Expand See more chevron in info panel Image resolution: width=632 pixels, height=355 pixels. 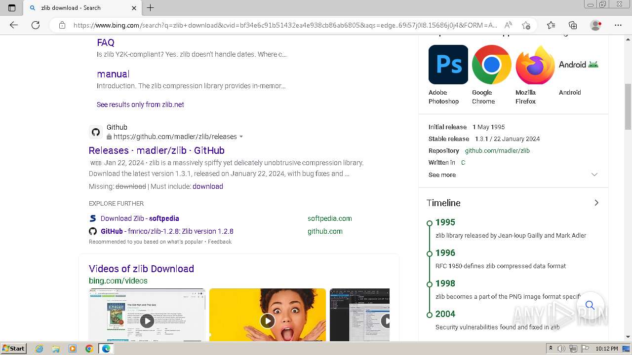coord(594,175)
